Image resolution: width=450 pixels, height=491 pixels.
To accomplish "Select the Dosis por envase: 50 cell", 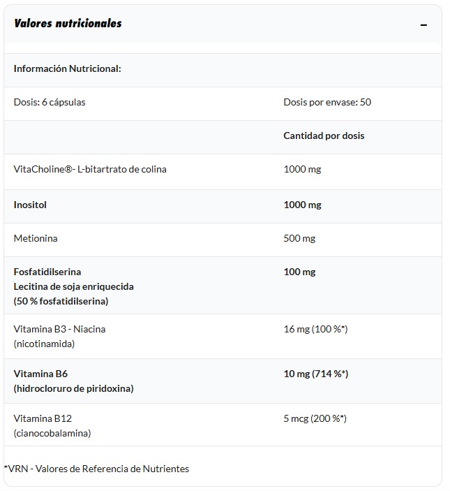I will coord(327,102).
